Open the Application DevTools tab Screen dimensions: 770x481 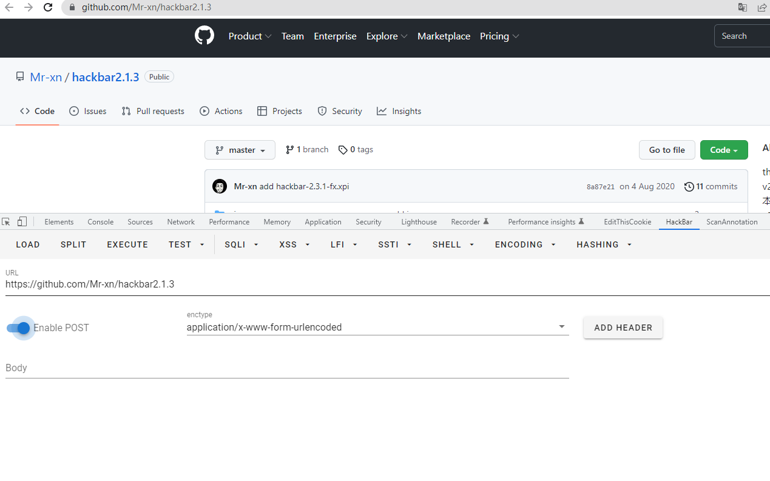click(x=323, y=222)
